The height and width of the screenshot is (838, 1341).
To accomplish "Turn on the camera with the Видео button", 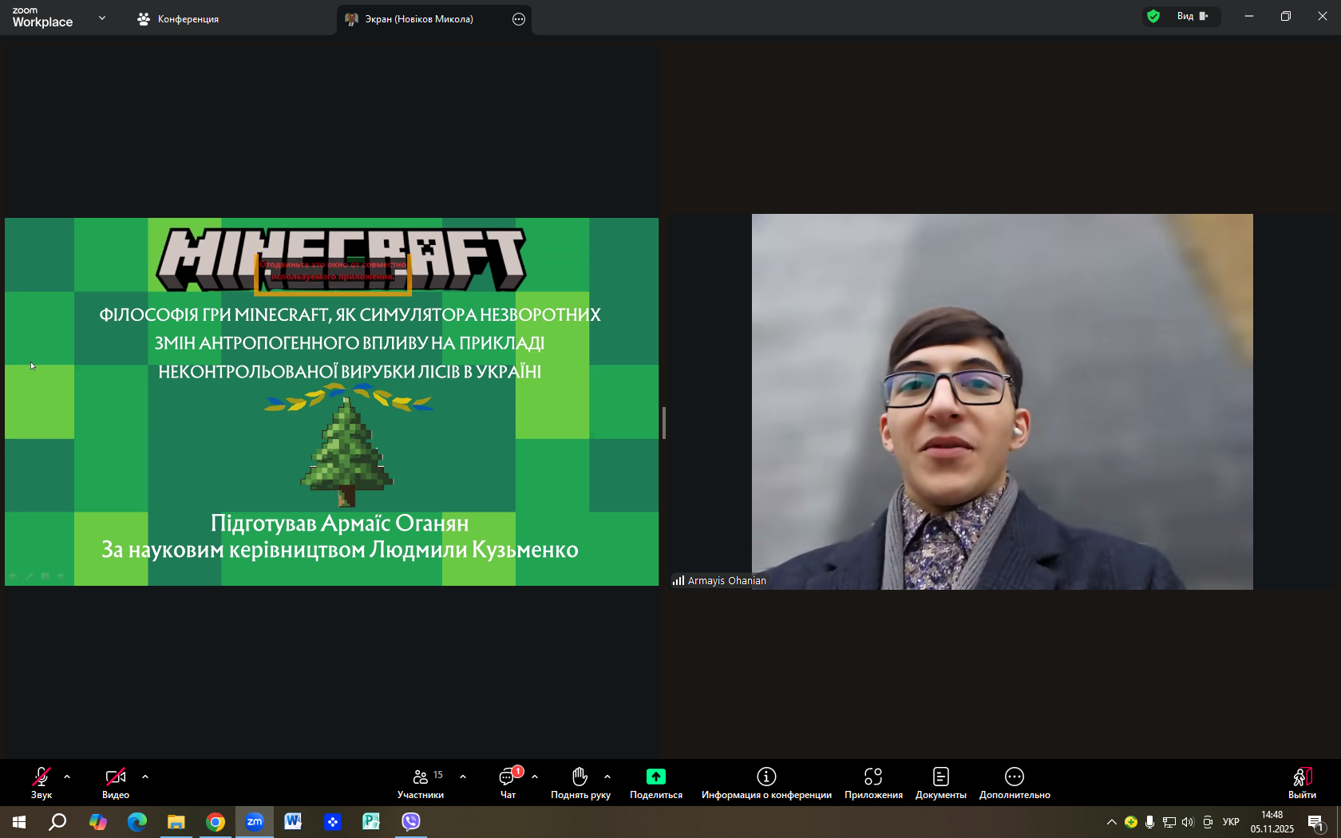I will point(116,782).
